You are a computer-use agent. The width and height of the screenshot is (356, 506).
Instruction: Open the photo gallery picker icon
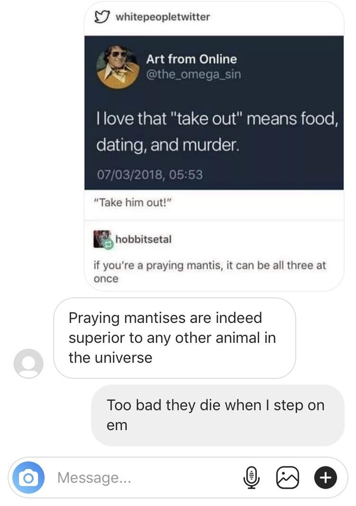tap(288, 477)
